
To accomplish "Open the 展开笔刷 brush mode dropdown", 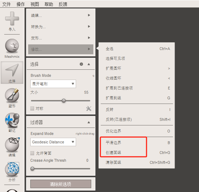I will pyautogui.click(x=53, y=84).
